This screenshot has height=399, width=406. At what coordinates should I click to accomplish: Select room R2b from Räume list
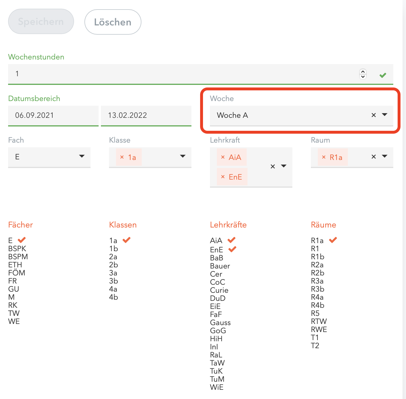318,273
